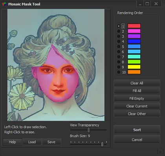The image size is (165, 156).
Task: Click the Clear All button
Action: 137,83
